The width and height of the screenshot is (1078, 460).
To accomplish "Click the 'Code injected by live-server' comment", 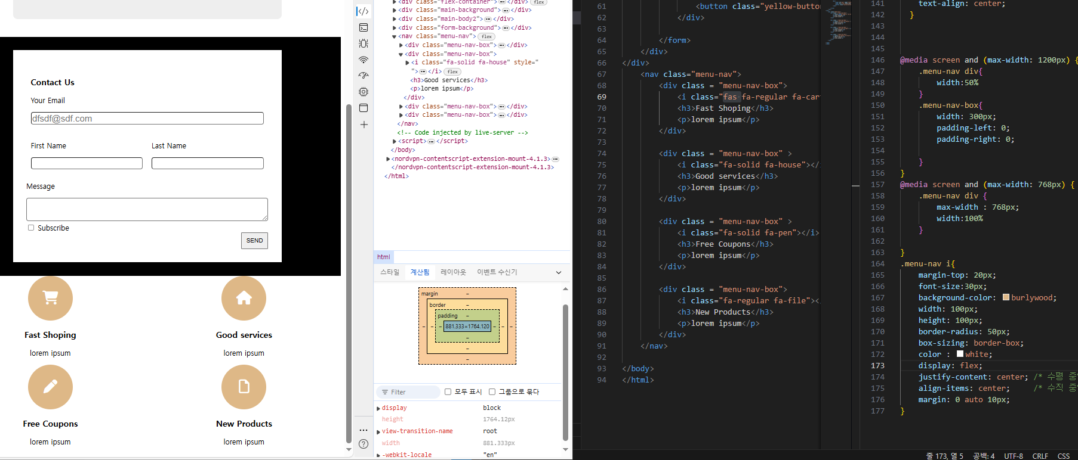I will 463,133.
